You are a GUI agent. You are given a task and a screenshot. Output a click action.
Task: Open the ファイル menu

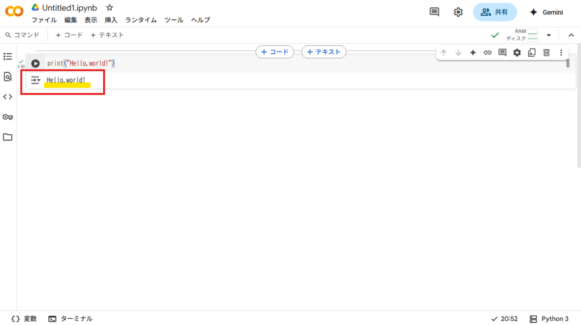[44, 20]
